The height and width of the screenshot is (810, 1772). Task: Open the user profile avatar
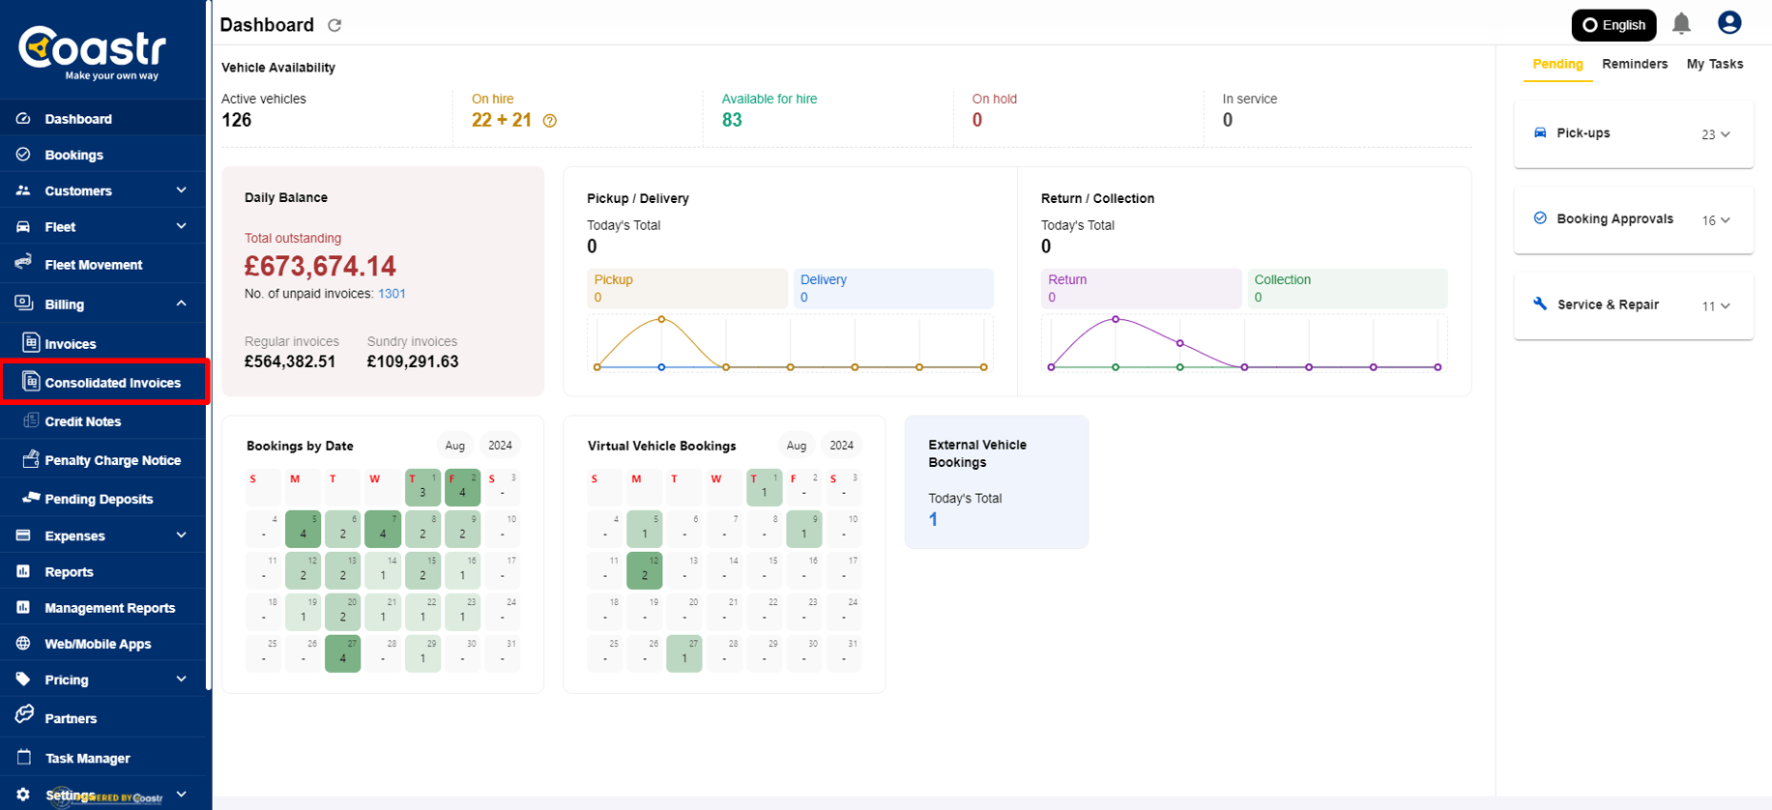(1728, 23)
